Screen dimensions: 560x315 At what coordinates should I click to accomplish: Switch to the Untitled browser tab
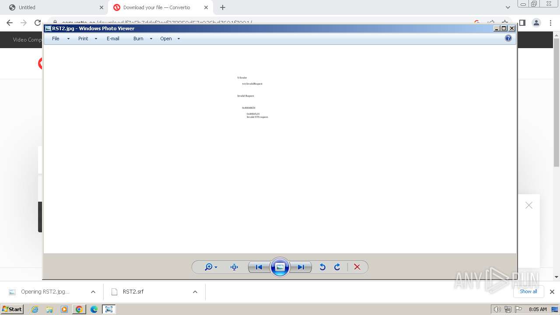point(55,7)
